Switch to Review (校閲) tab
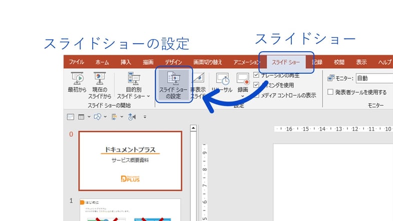Screen dimensions: 393x221 339,62
